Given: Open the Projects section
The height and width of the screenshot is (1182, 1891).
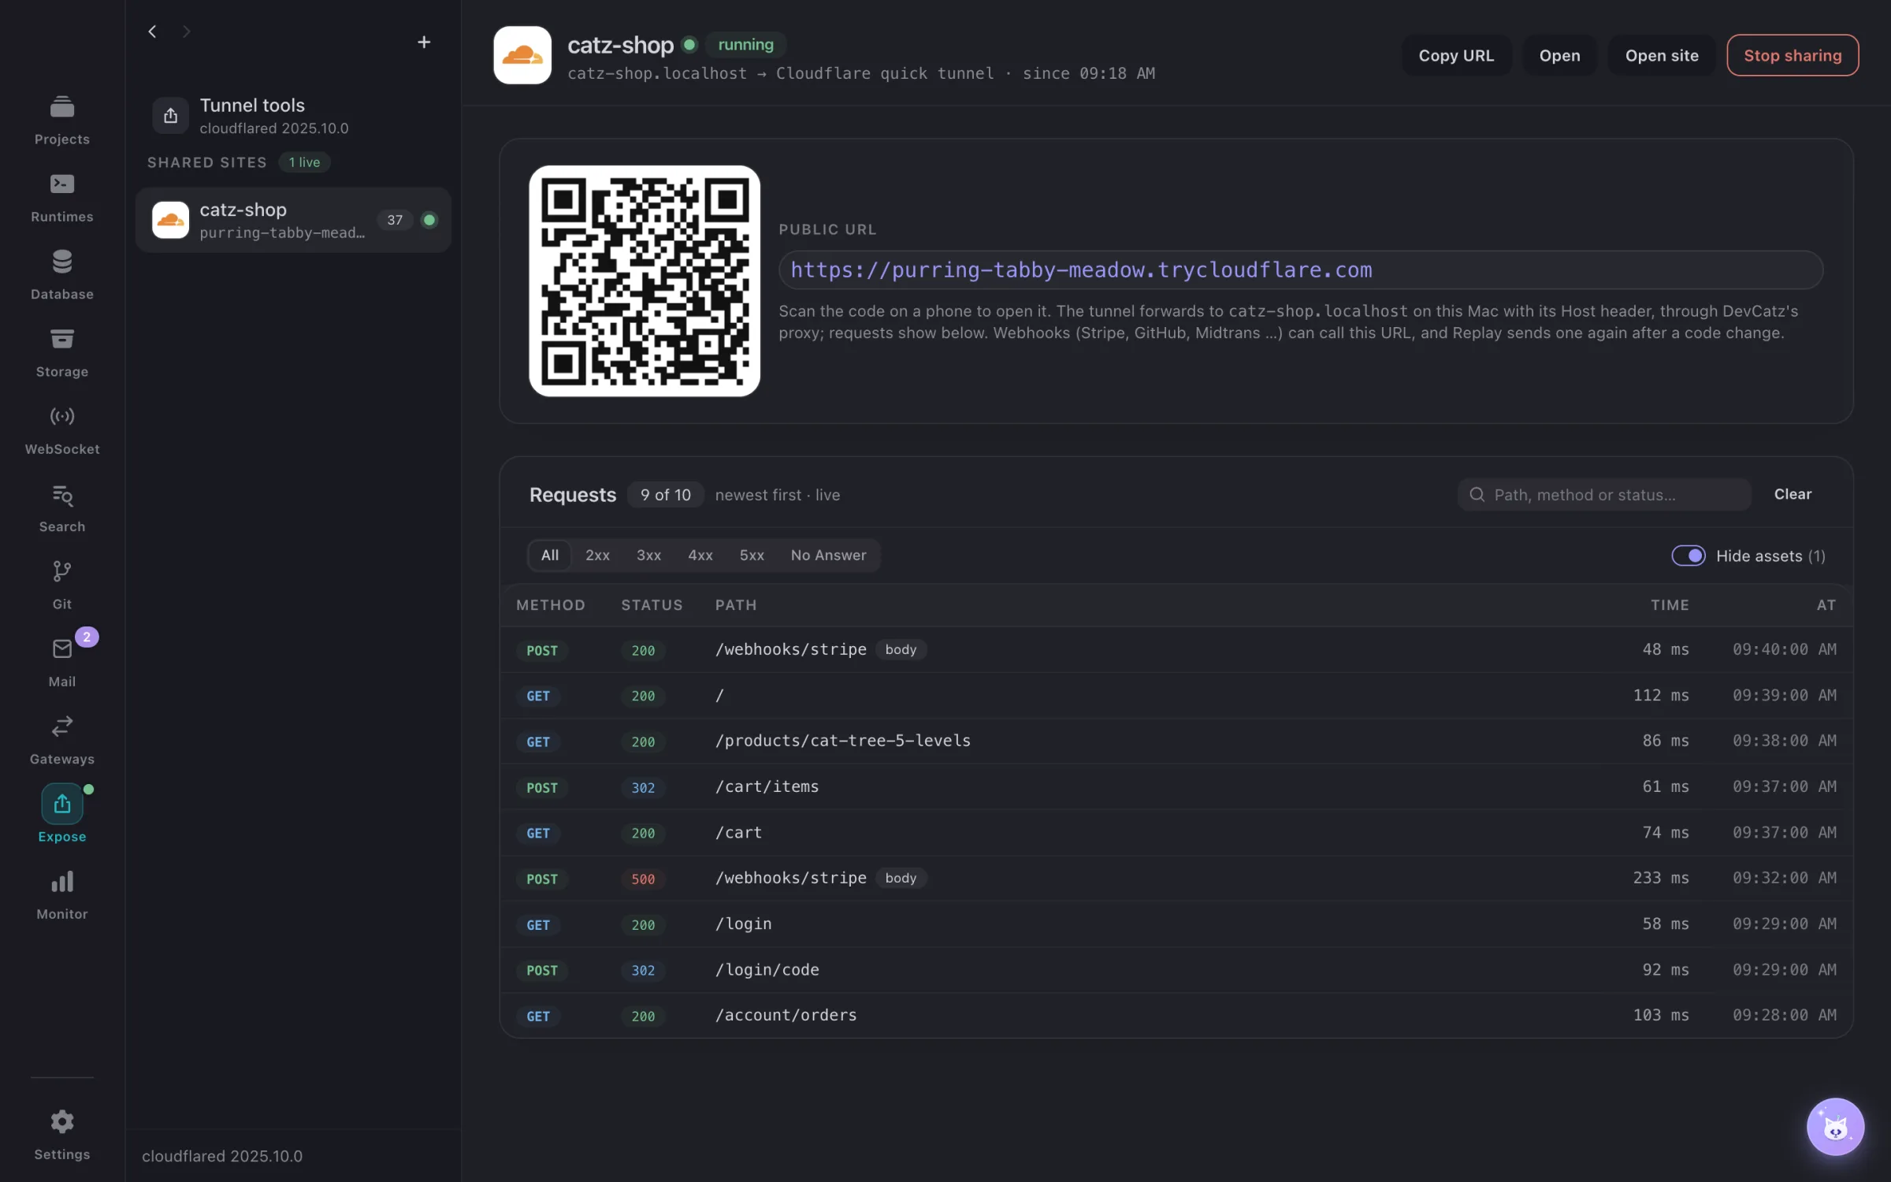Looking at the screenshot, I should click(61, 119).
